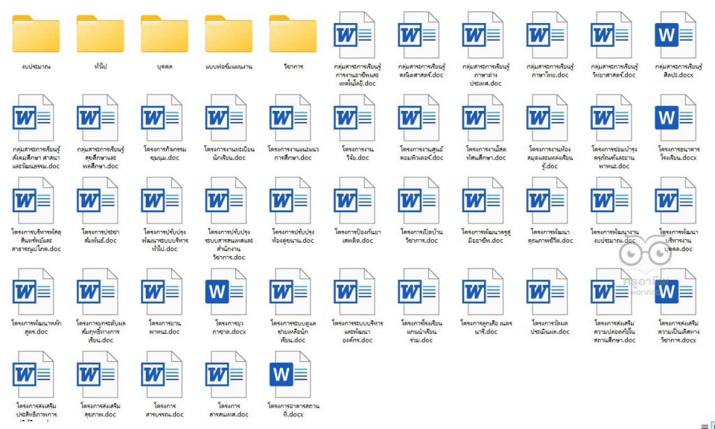Open the แบบฟอร์มแผนงาน folder
Image resolution: width=715 pixels, height=429 pixels.
(228, 34)
